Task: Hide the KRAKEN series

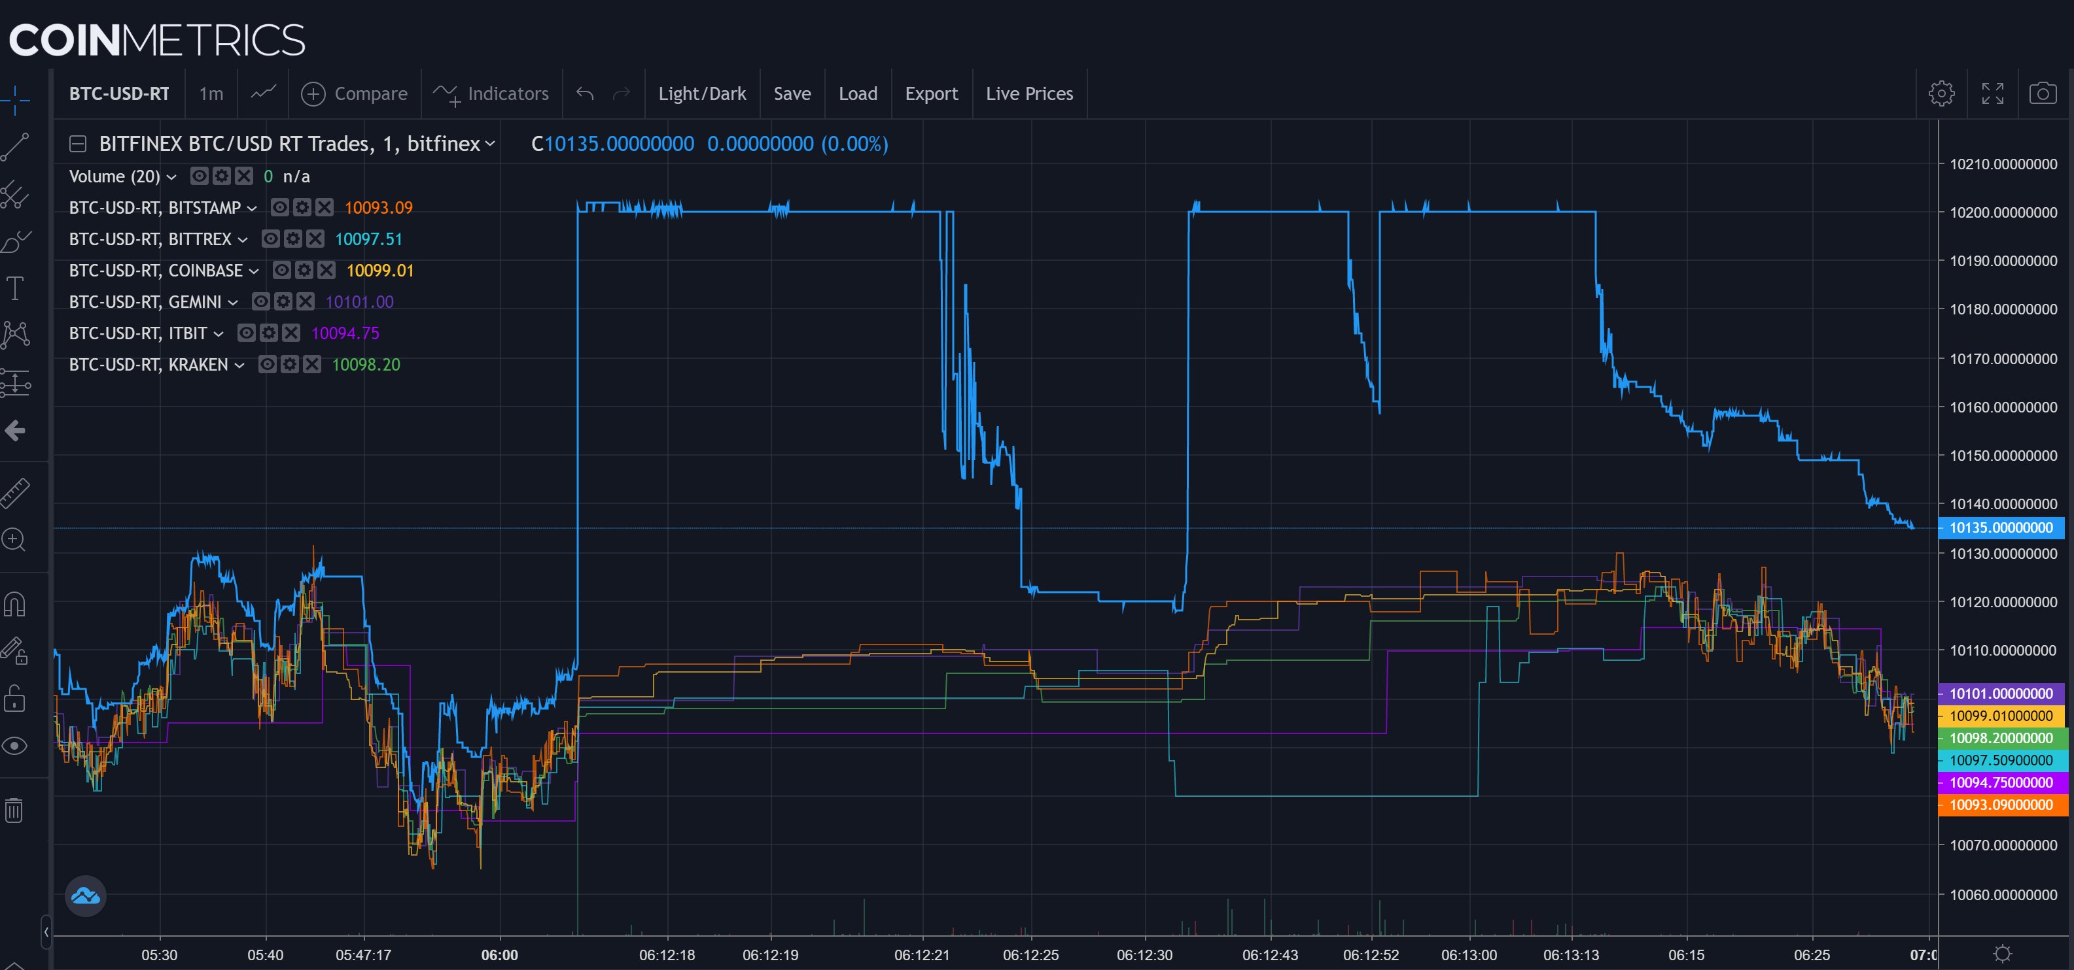Action: (x=268, y=364)
